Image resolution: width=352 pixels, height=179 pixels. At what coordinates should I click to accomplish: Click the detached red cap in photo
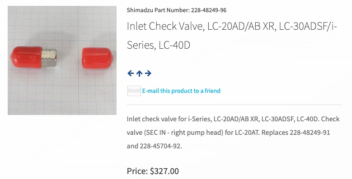(97, 58)
